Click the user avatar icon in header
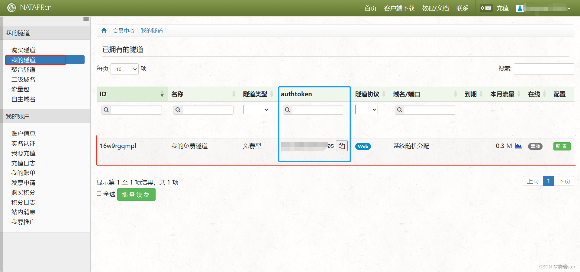580x272 pixels. (520, 8)
